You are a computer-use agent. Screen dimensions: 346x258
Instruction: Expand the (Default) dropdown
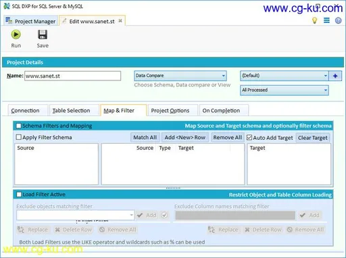[x=285, y=76]
